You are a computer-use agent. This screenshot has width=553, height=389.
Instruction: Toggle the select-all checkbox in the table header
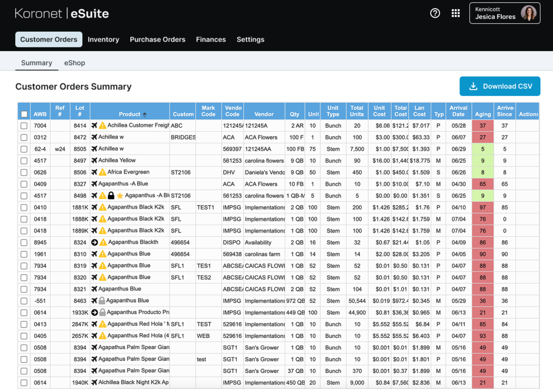pos(24,114)
